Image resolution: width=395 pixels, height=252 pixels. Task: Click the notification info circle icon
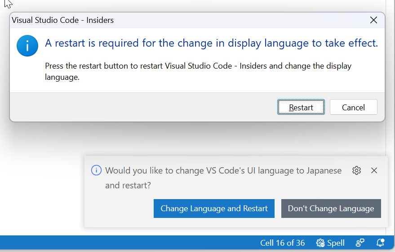click(x=96, y=170)
